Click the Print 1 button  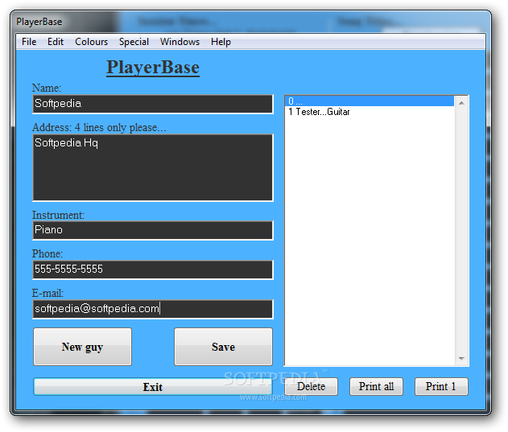441,386
